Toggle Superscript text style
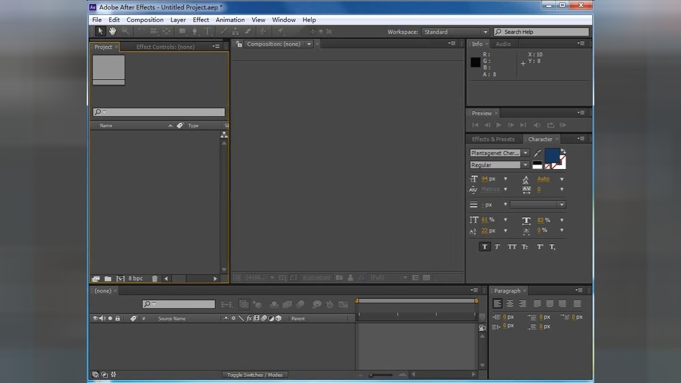681x383 pixels. (539, 247)
